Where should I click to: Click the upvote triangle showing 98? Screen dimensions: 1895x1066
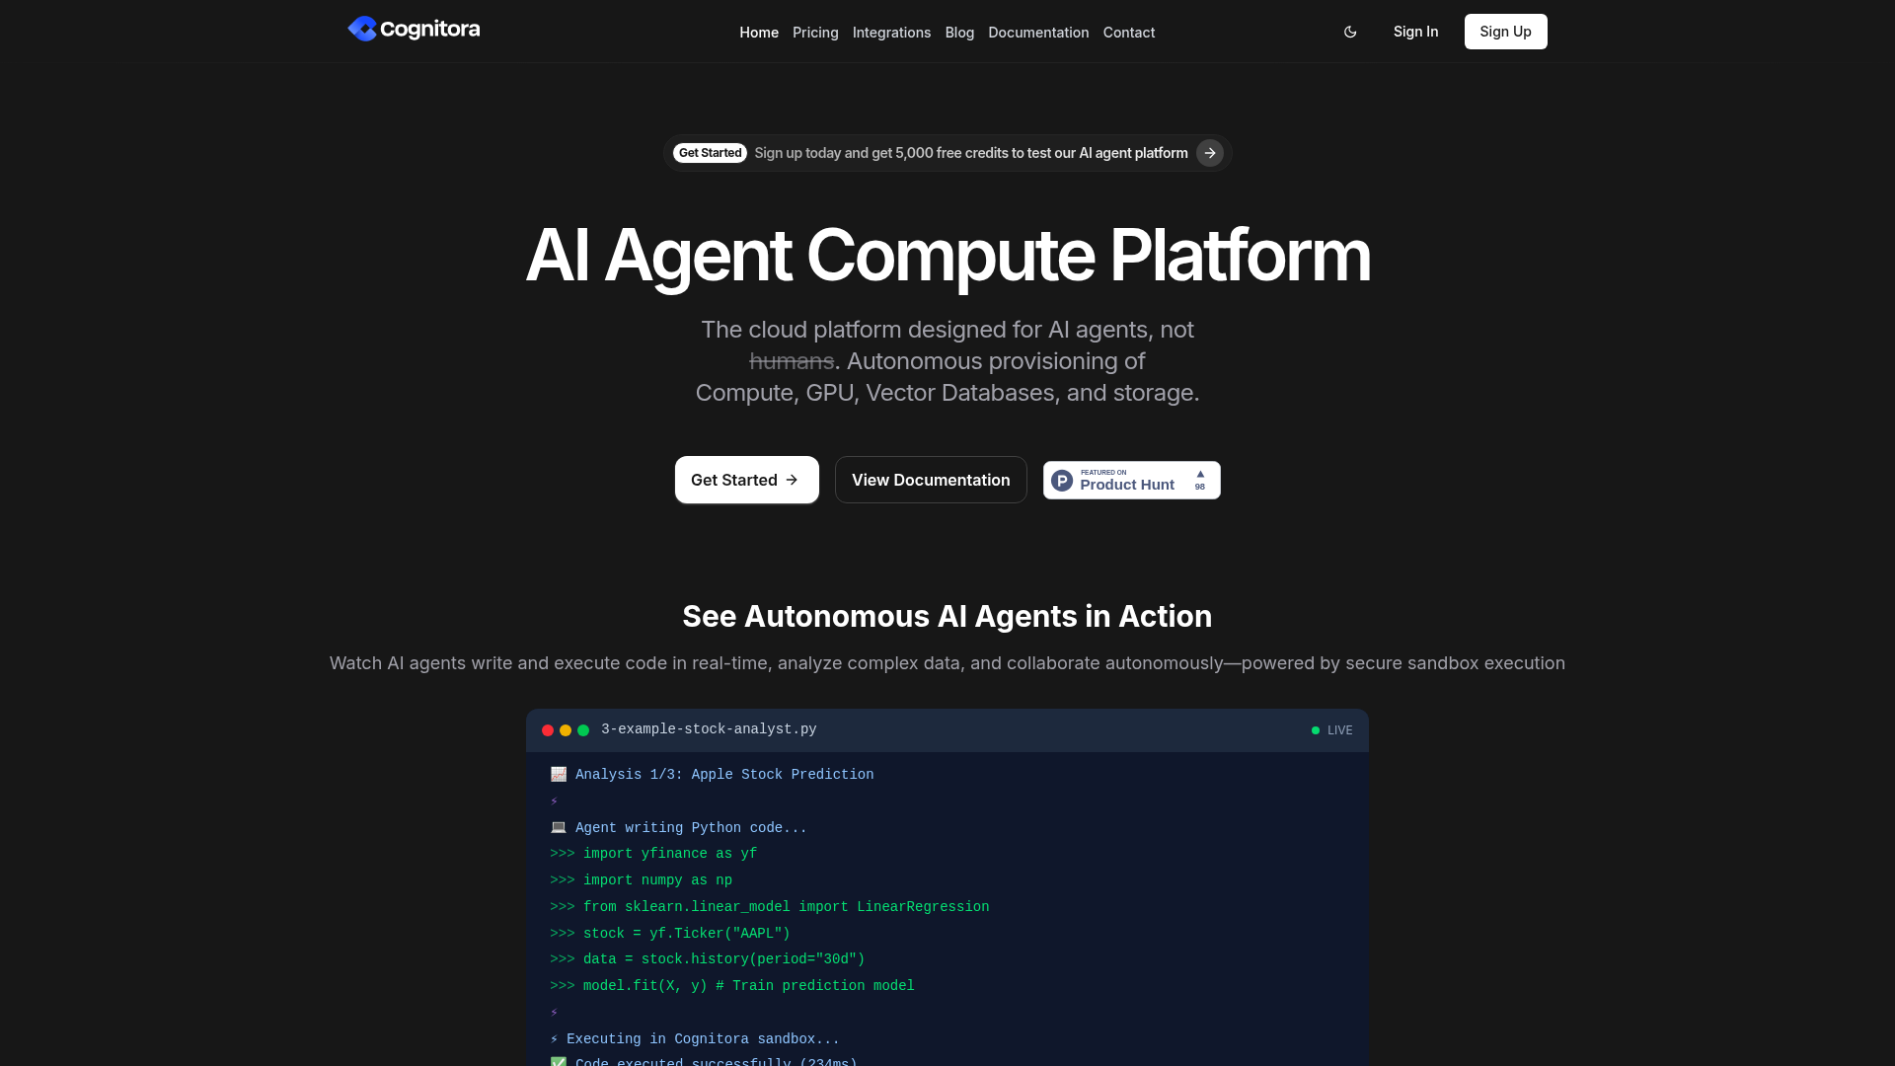point(1199,476)
